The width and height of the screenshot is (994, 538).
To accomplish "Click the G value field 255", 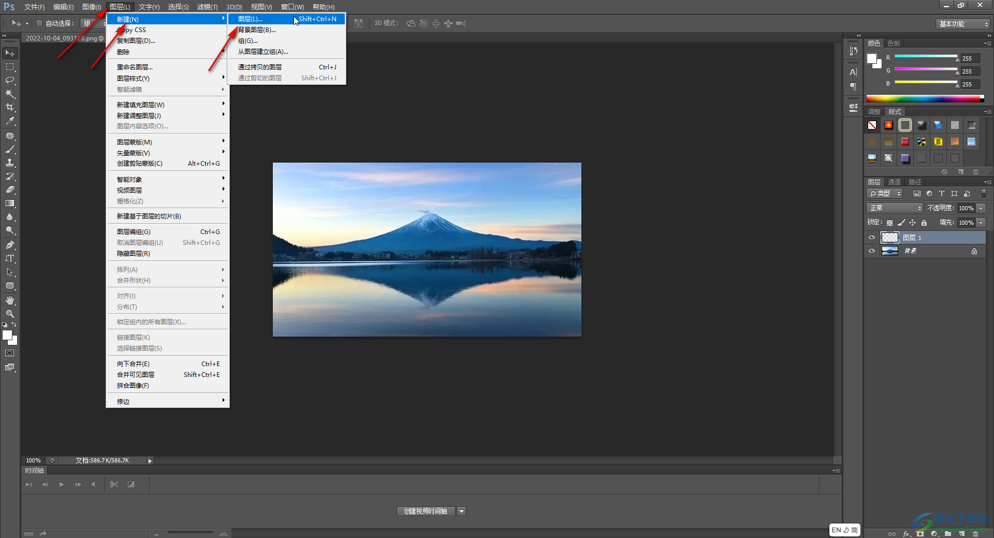I will tap(971, 71).
